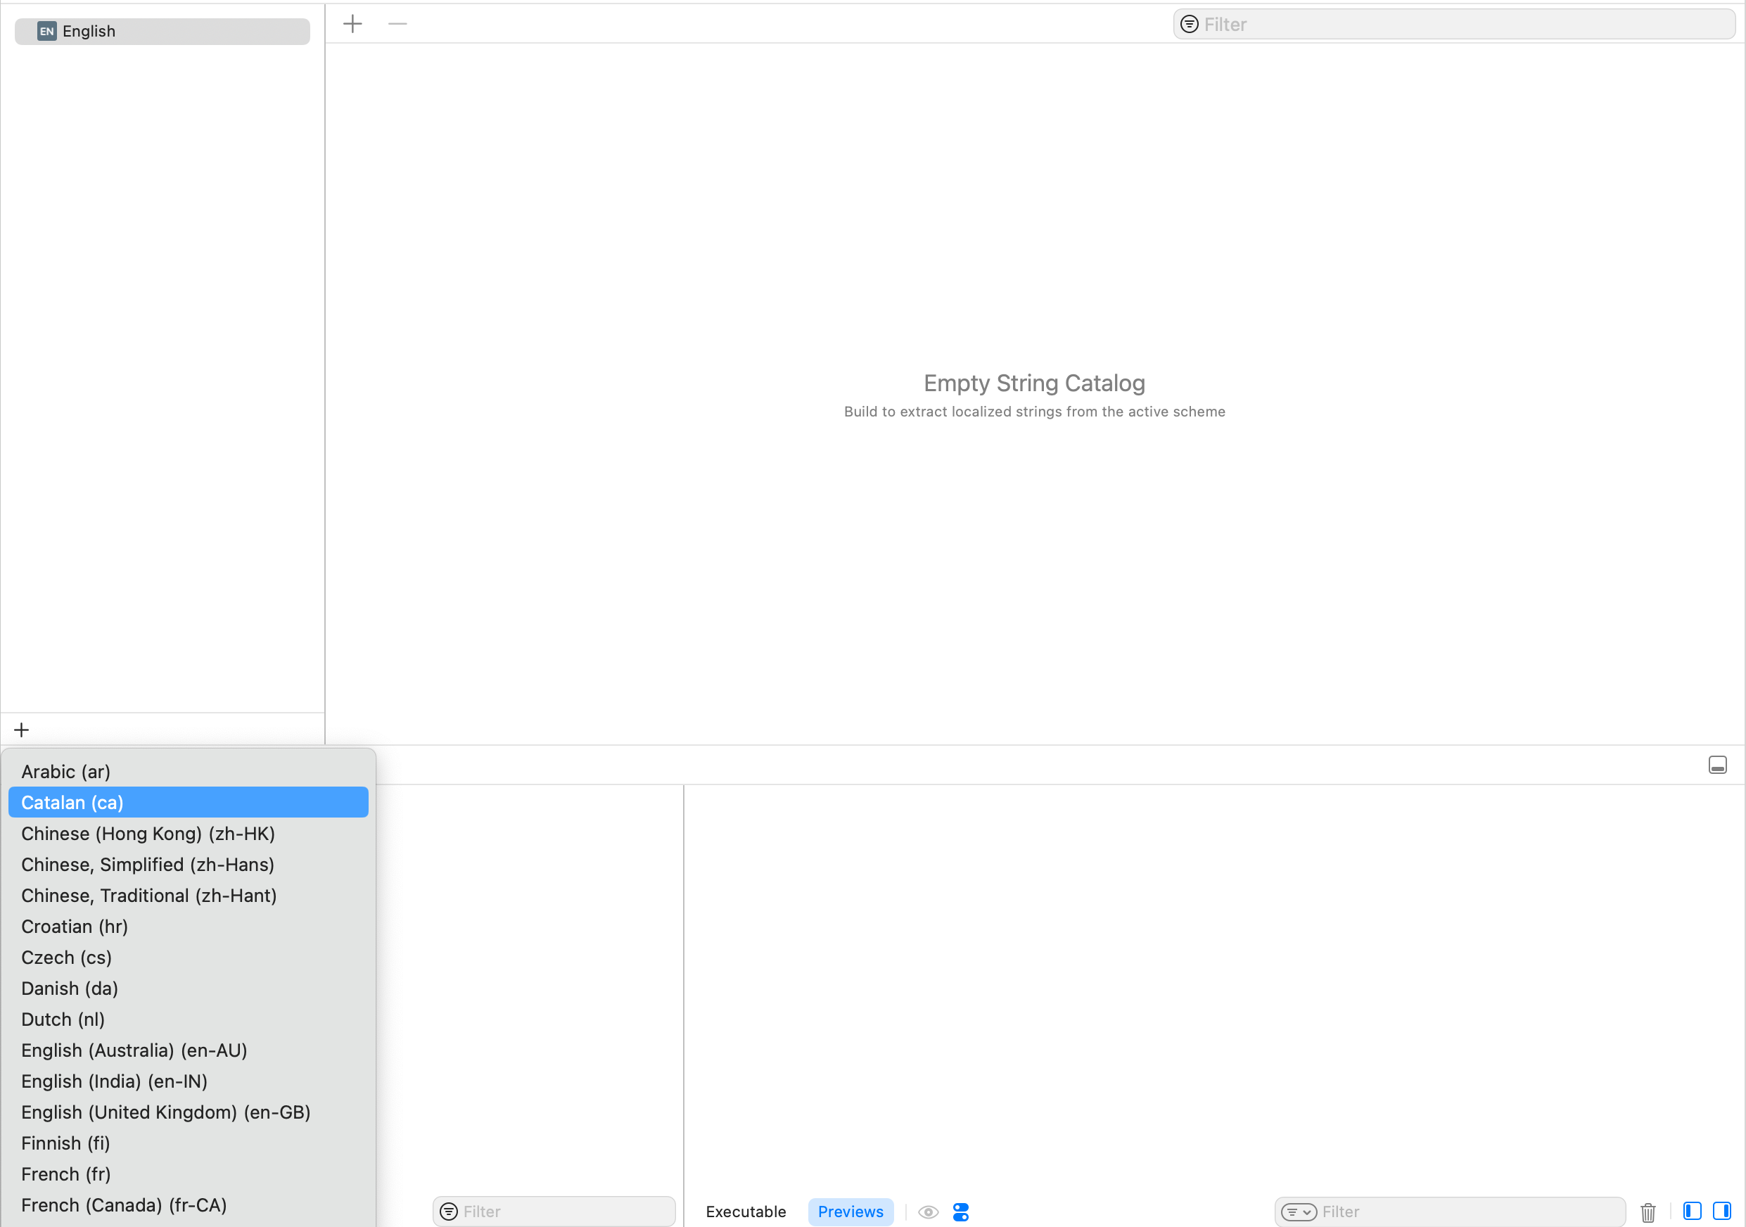Toggle the left variables pane button
This screenshot has width=1746, height=1227.
coord(1691,1211)
